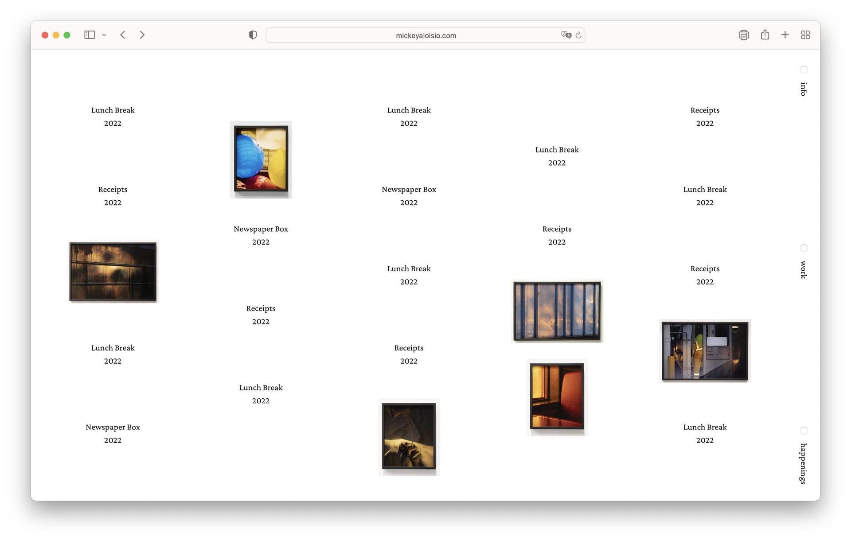
Task: Open a new tab with plus icon
Action: pos(785,35)
